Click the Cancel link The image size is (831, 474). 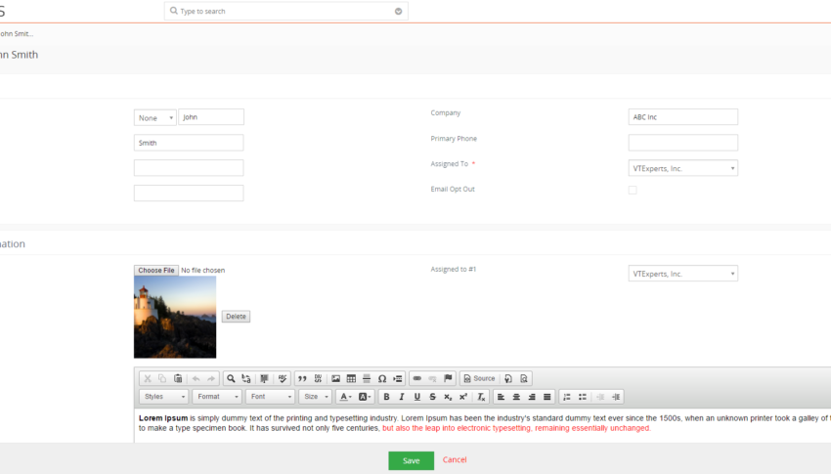[455, 459]
